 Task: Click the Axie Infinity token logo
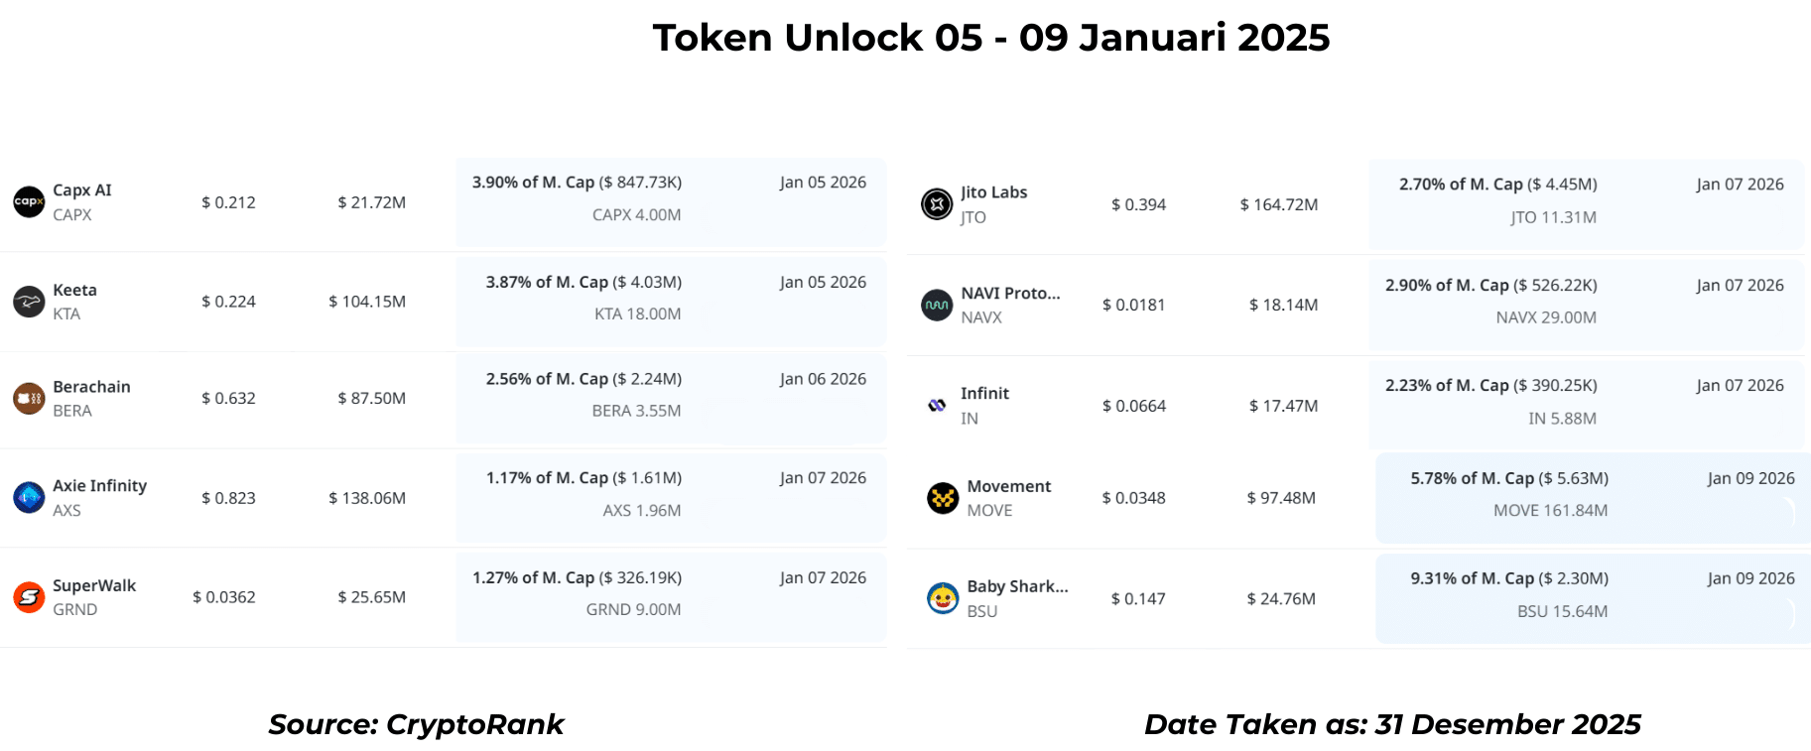pyautogui.click(x=29, y=497)
